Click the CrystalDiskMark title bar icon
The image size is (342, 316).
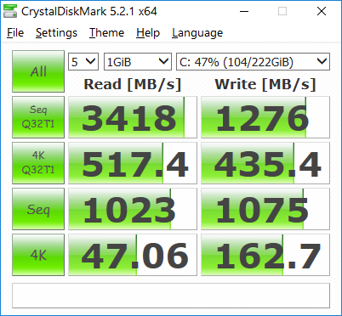pos(10,11)
